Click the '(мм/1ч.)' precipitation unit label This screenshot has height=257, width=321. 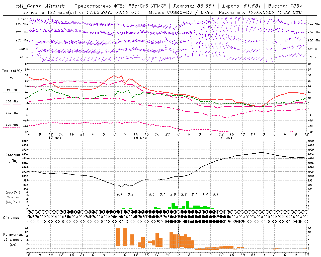13,202
